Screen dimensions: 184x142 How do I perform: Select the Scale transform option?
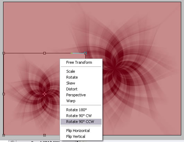click(x=81, y=71)
